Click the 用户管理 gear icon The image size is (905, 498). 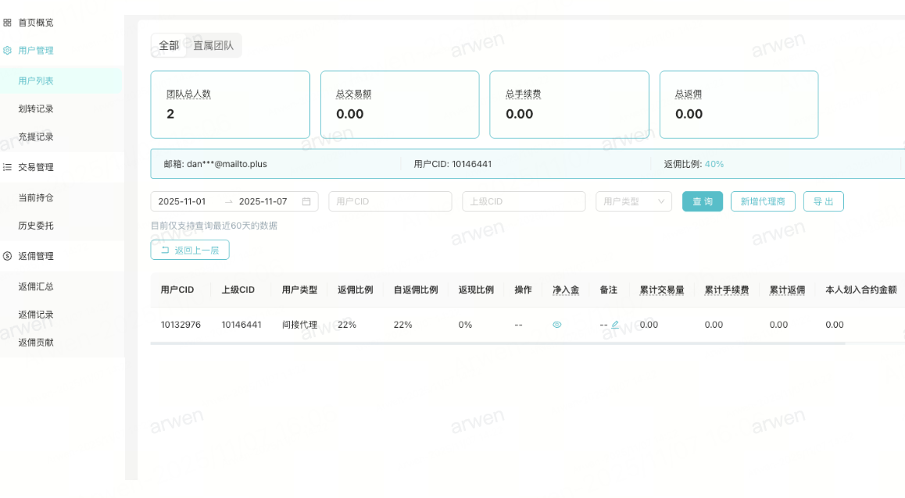(x=7, y=51)
